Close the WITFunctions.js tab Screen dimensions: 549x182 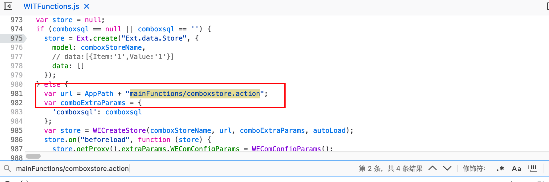tap(87, 6)
